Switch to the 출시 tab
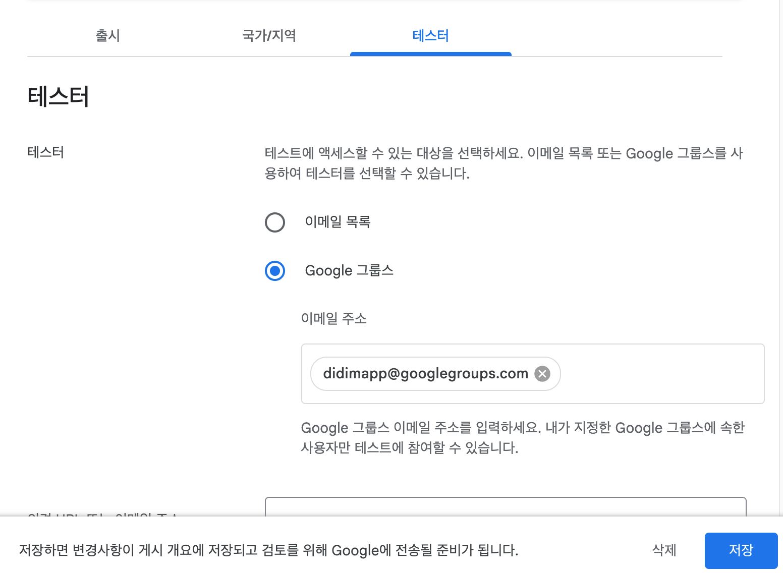Viewport: 783px width, 573px height. [108, 36]
